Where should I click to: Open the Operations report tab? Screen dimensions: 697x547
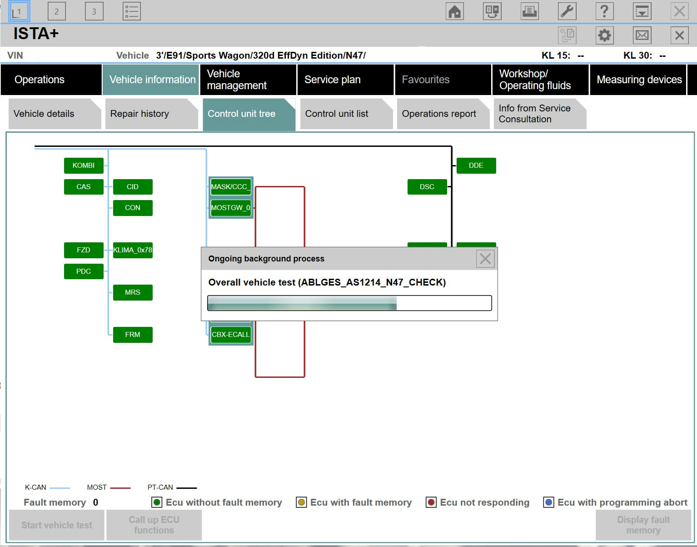(443, 114)
